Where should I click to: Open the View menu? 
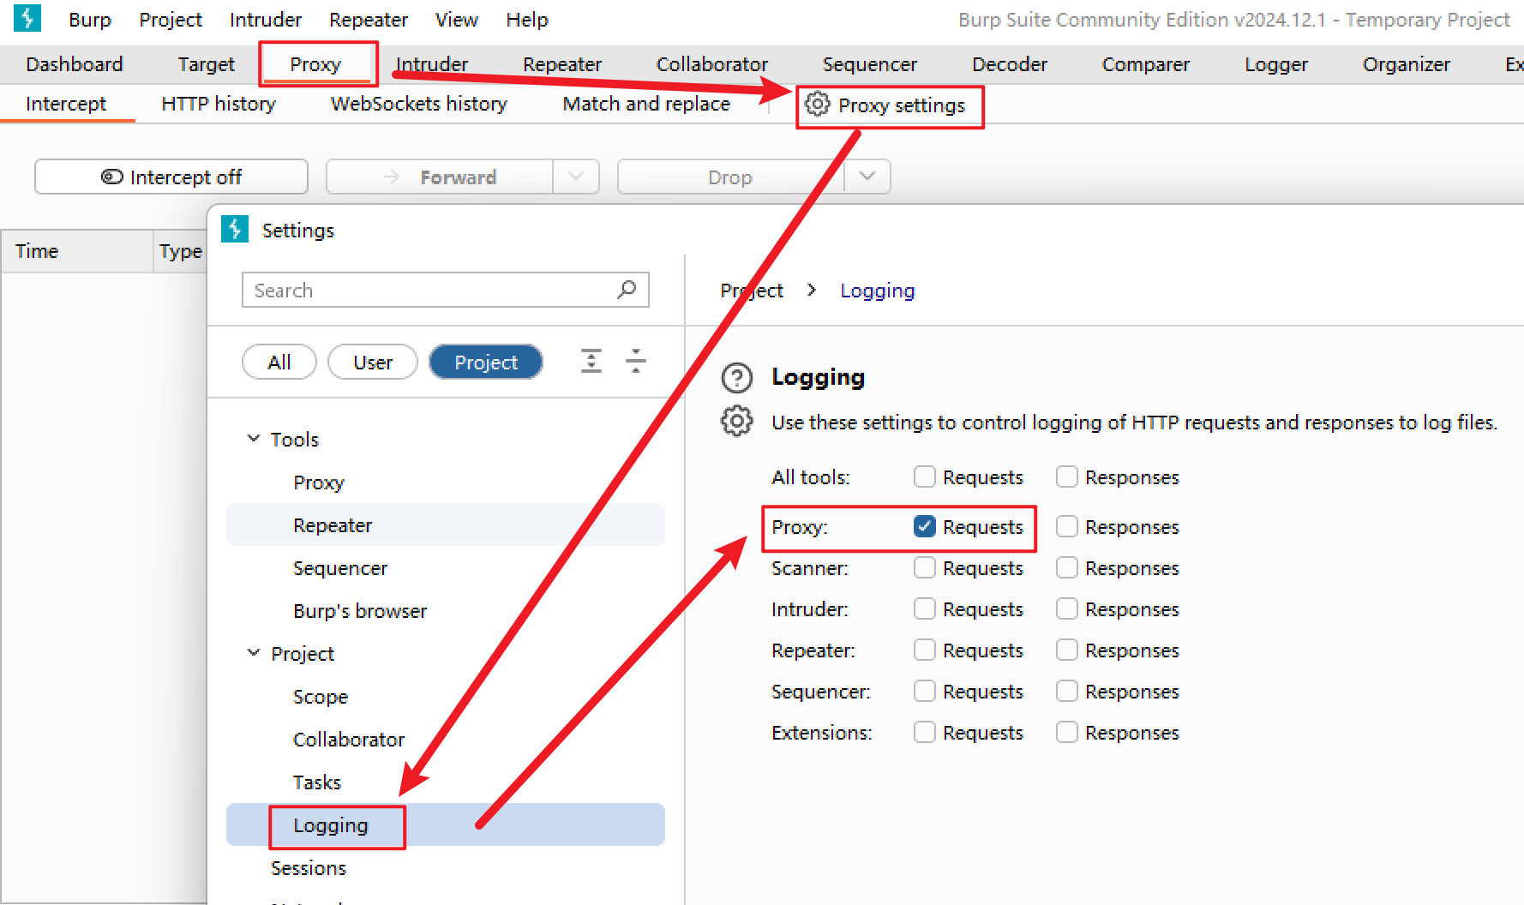(457, 20)
